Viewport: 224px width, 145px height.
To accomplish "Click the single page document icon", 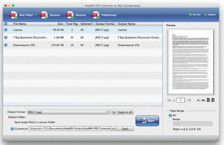I will (208, 100).
